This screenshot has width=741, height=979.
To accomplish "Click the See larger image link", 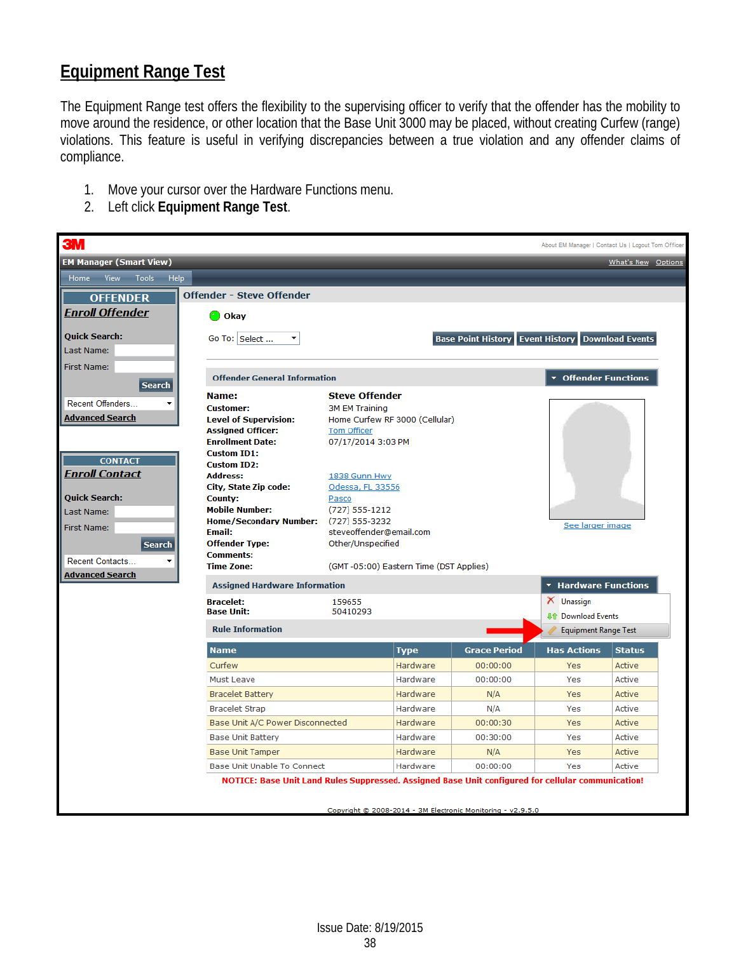I will pyautogui.click(x=597, y=525).
